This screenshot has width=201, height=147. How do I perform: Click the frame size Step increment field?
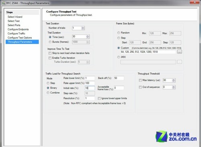(175, 42)
